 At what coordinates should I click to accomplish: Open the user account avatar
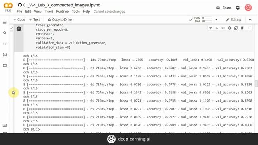(248, 8)
